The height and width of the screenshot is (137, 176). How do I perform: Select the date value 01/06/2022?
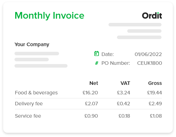point(148,54)
